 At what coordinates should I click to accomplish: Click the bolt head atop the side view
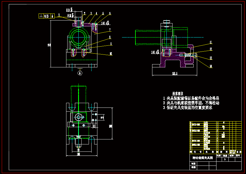pyautogui.click(x=166, y=22)
